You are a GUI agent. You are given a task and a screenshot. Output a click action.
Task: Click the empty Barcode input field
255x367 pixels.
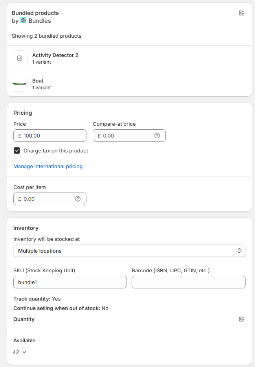click(189, 282)
